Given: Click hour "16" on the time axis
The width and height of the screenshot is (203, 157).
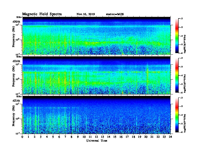Looking at the screenshot, I should (121, 137).
